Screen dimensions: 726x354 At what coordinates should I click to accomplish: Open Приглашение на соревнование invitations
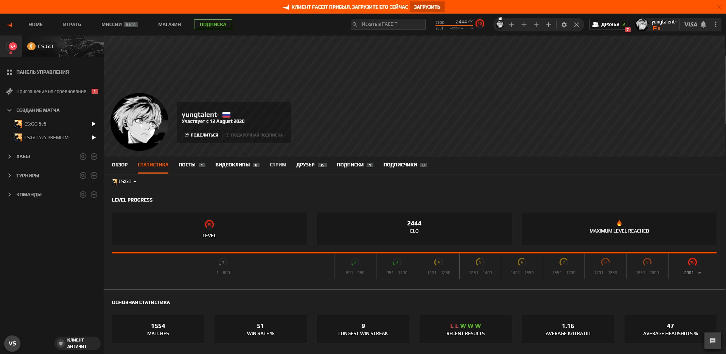[52, 92]
